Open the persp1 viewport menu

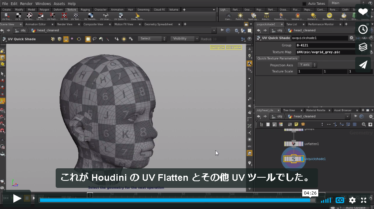coord(217,47)
